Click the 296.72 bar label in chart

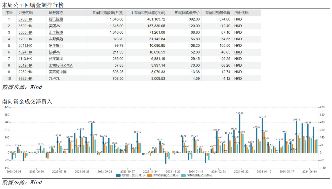297,120
